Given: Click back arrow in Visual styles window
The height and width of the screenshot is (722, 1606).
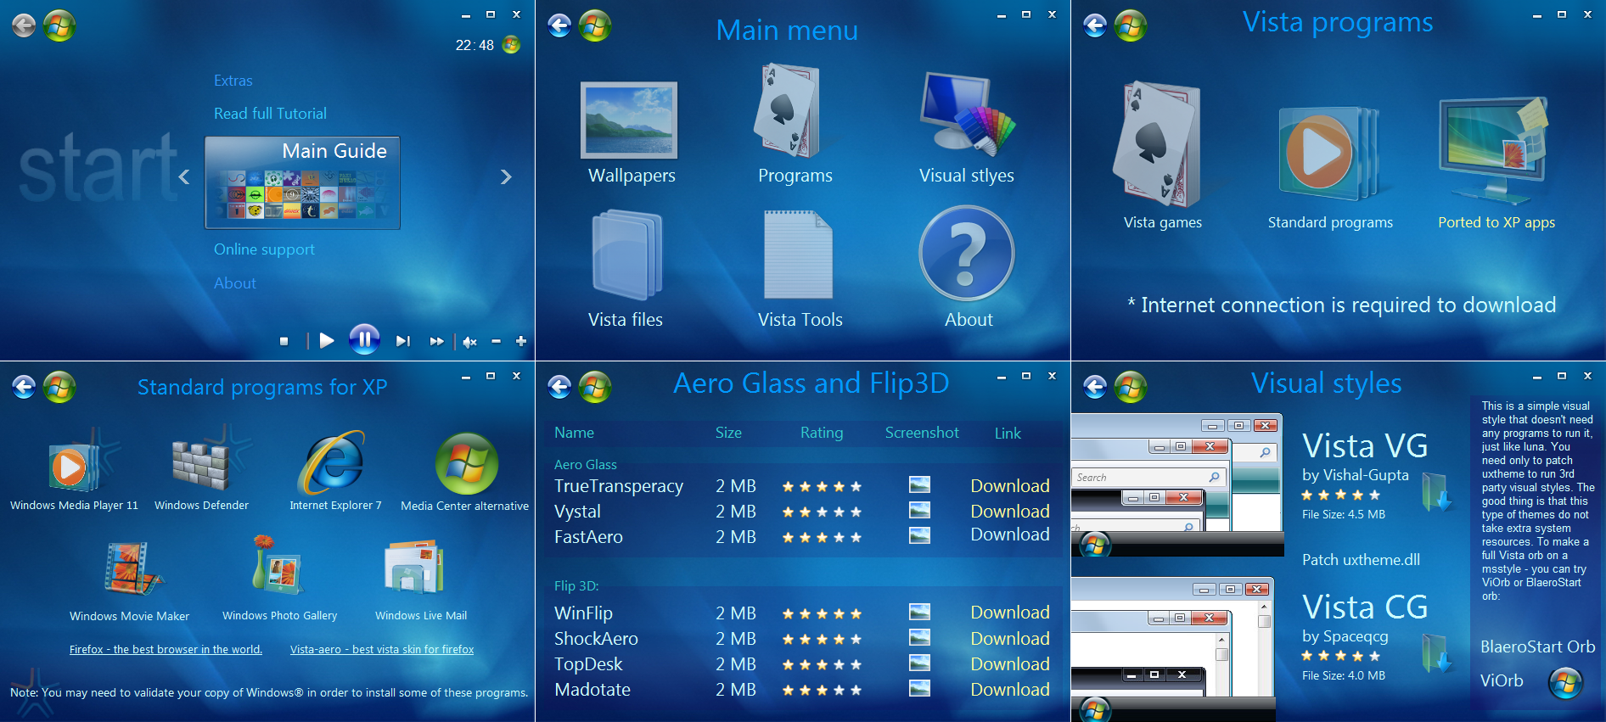Looking at the screenshot, I should coord(1095,387).
